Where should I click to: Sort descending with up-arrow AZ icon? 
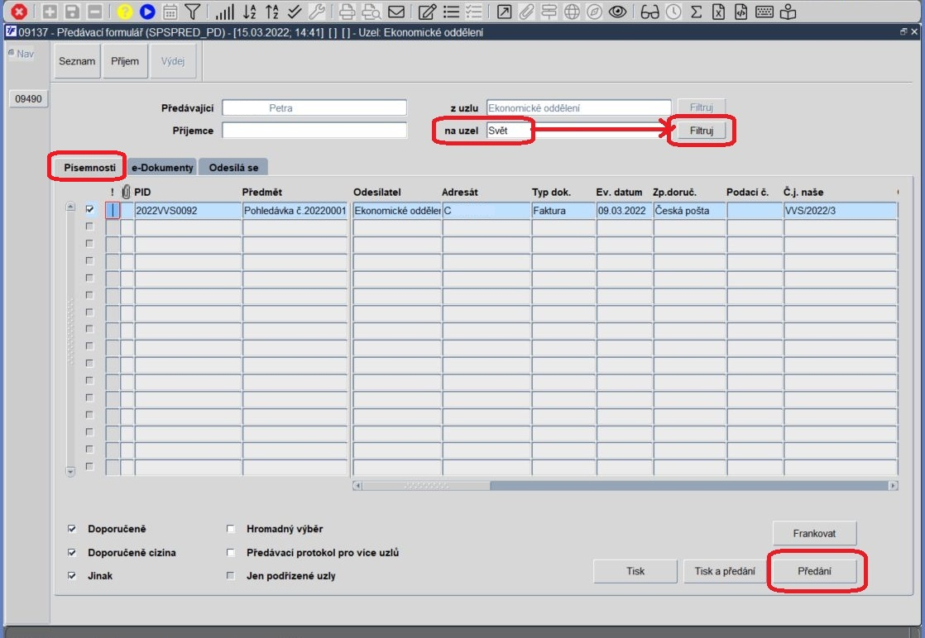coord(272,12)
